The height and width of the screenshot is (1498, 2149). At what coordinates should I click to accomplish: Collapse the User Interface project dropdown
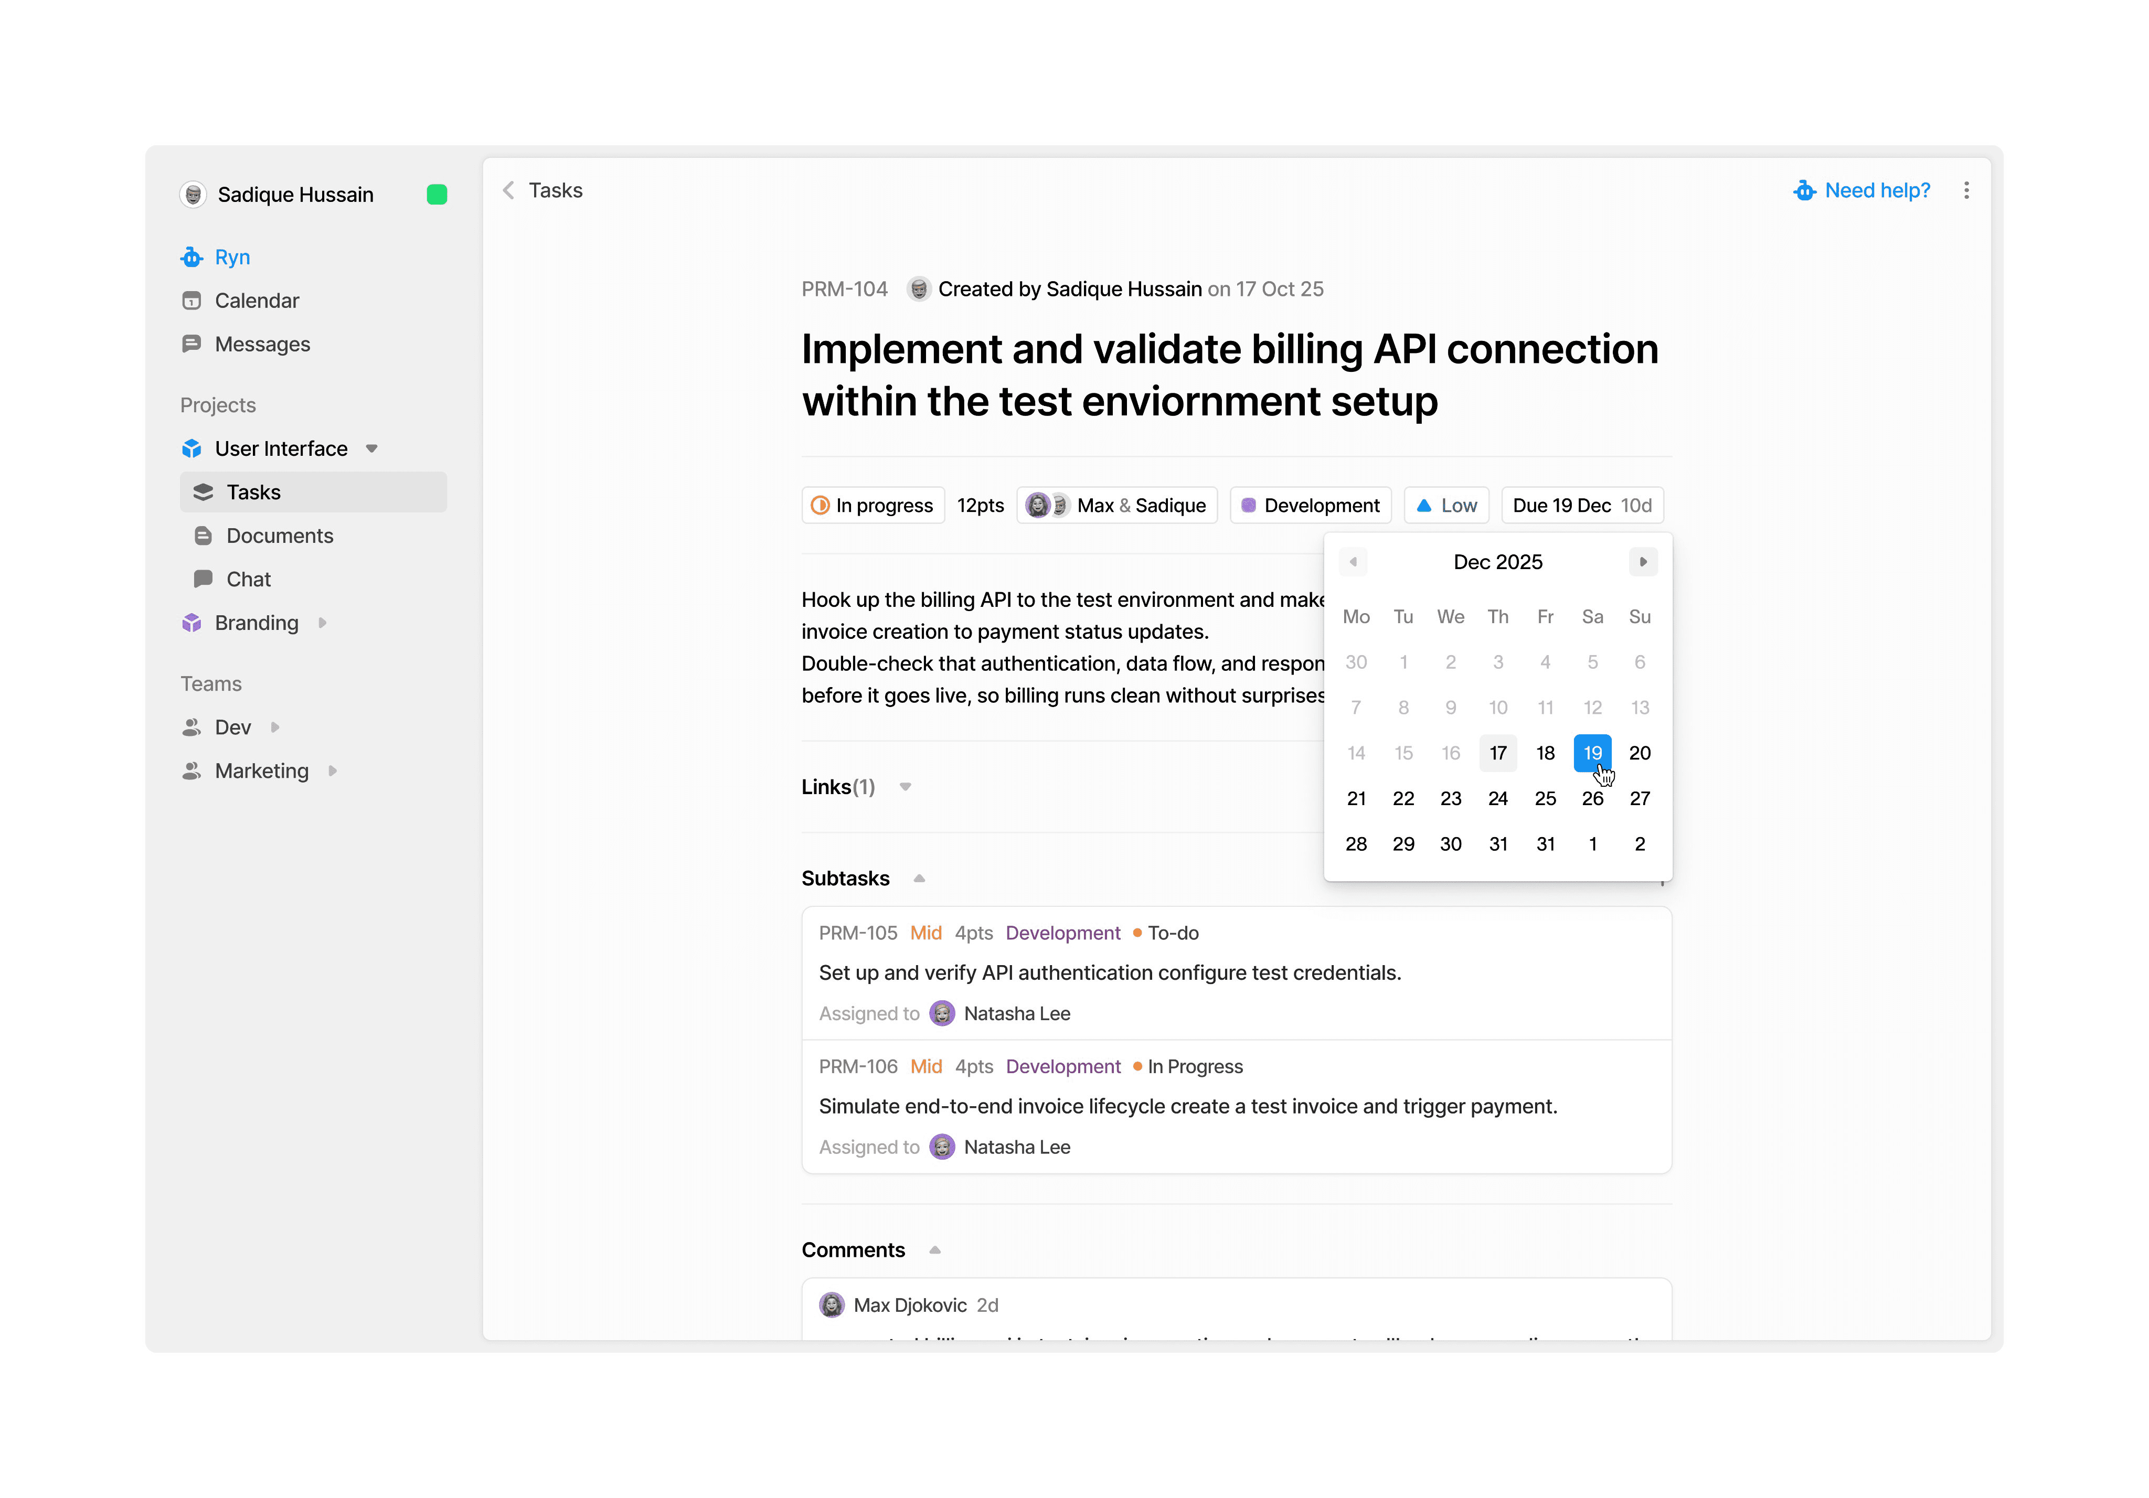click(371, 449)
